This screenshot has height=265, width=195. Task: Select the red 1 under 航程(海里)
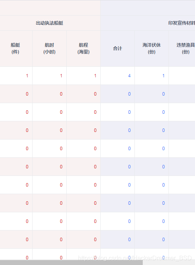(95, 76)
